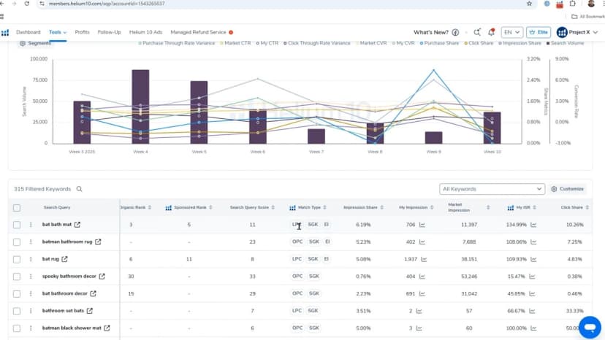Open row options for spooky bathroom decor

[31, 277]
